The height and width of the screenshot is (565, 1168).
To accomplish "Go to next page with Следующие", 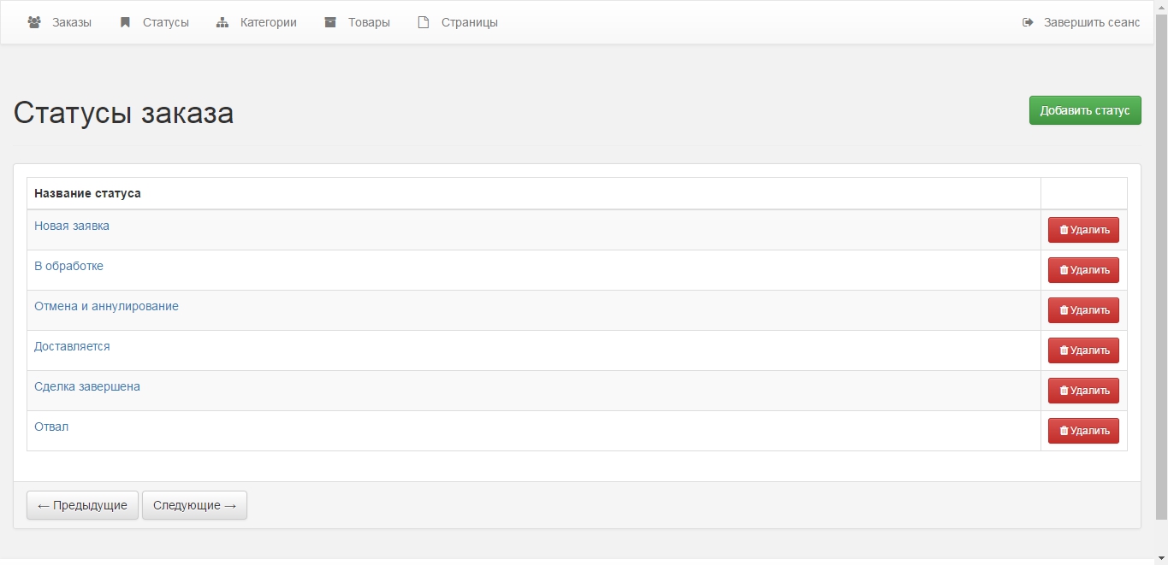I will [x=194, y=505].
